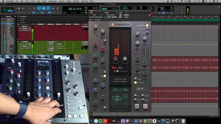Open the Track menu
The image size is (221, 124).
click(x=33, y=1)
